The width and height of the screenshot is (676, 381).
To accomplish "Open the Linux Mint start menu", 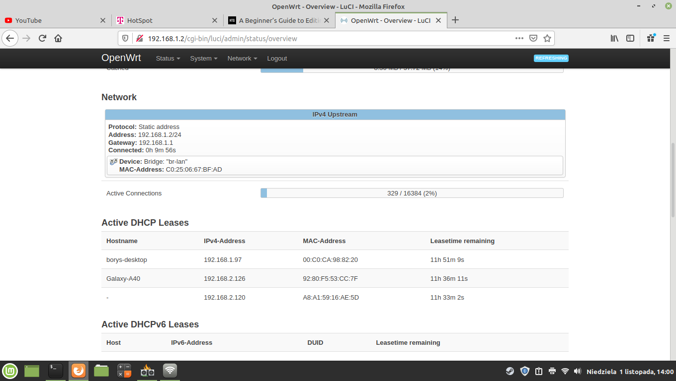I will tap(10, 371).
